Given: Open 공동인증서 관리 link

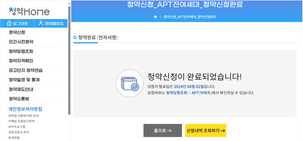Looking at the screenshot, I should pos(18,132).
